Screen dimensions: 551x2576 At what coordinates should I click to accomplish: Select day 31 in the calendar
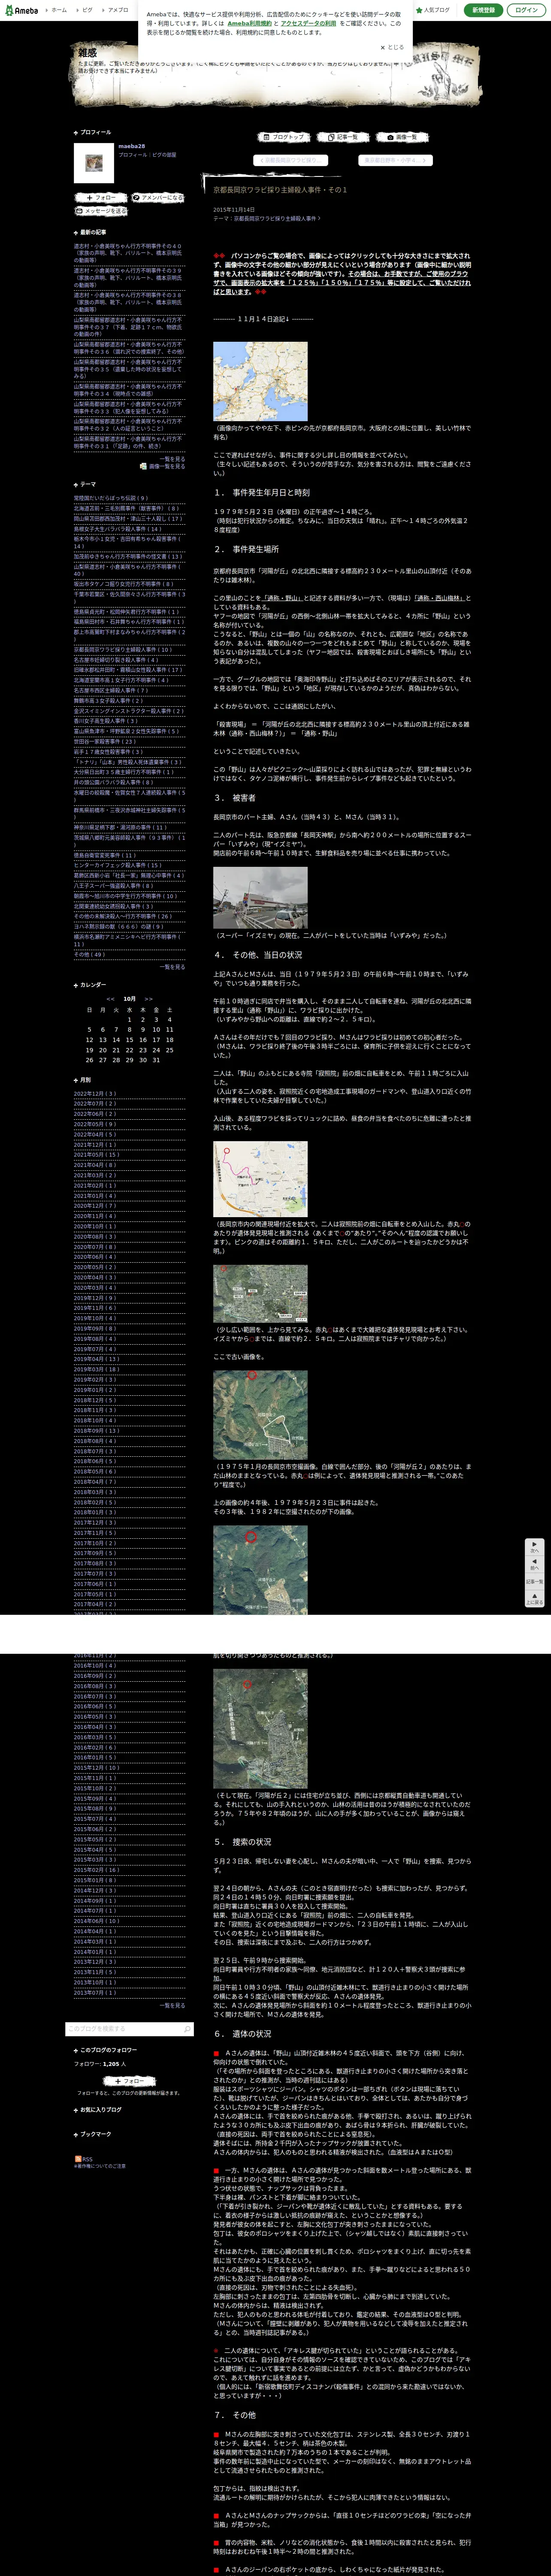[156, 1060]
